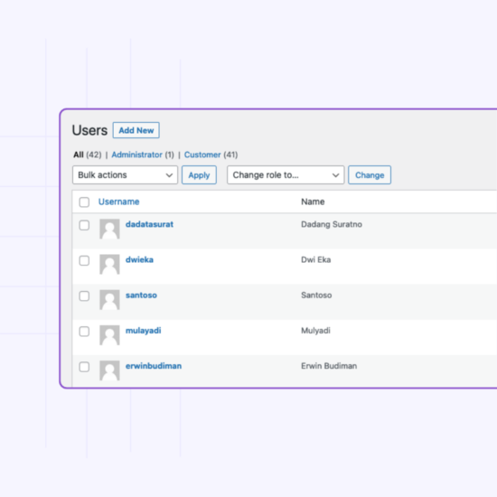Click dwieka's avatar placeholder
This screenshot has width=497, height=497.
109,265
